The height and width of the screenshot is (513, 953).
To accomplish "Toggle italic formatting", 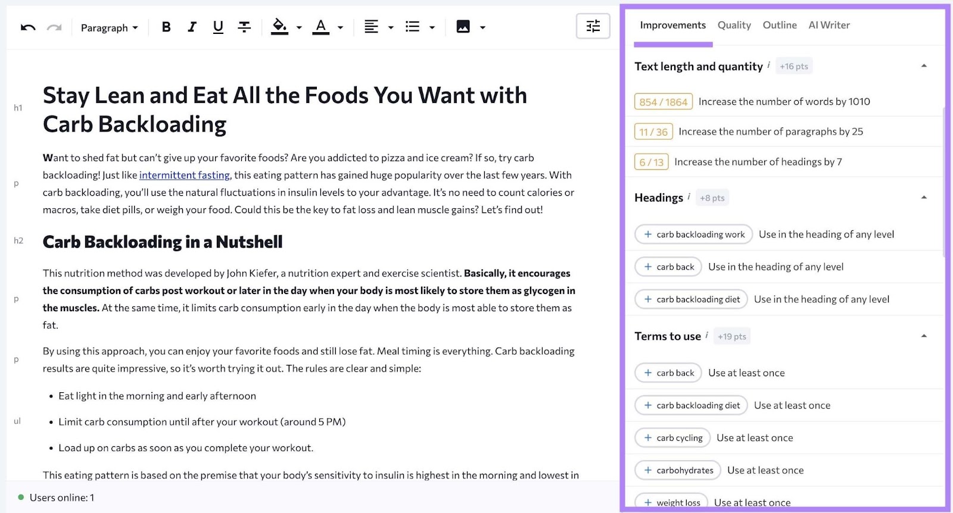I will pos(192,27).
